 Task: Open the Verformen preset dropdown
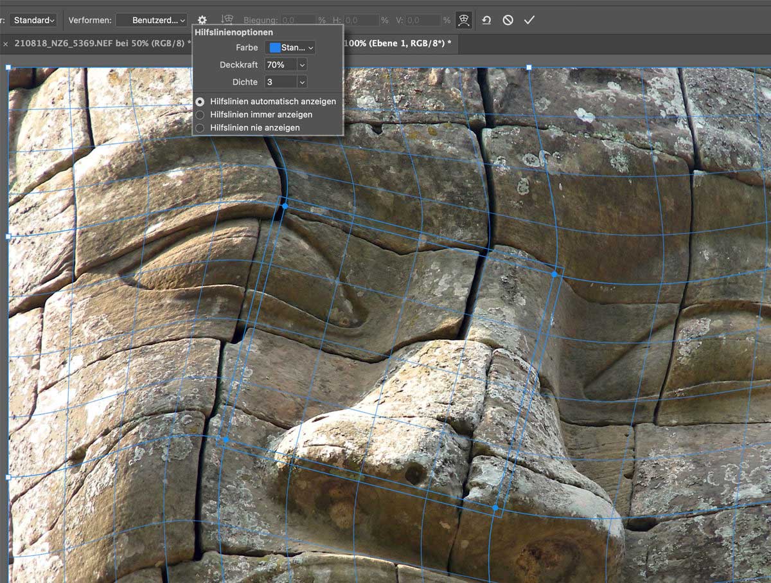click(152, 21)
